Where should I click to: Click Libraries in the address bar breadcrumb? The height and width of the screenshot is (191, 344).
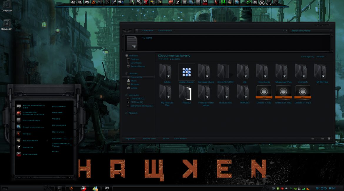click(x=148, y=31)
